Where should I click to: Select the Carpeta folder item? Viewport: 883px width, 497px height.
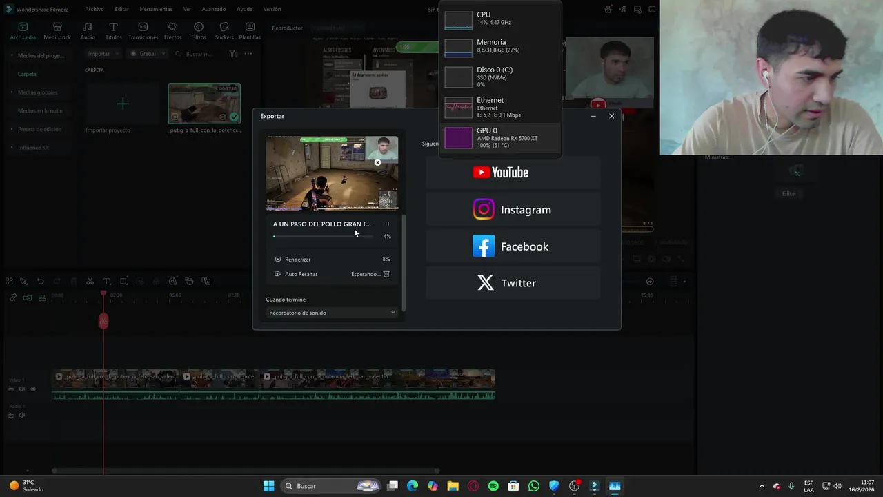pyautogui.click(x=27, y=74)
